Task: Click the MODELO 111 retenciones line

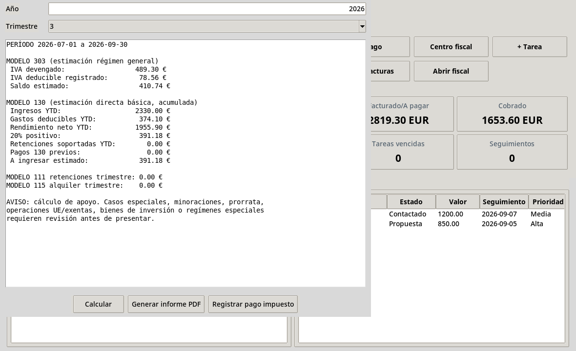Action: coord(84,177)
